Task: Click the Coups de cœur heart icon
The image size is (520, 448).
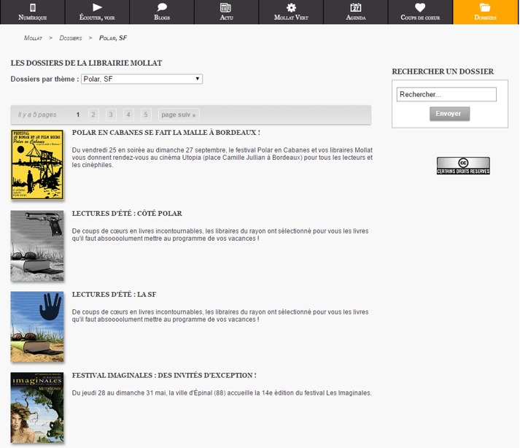Action: click(x=420, y=7)
